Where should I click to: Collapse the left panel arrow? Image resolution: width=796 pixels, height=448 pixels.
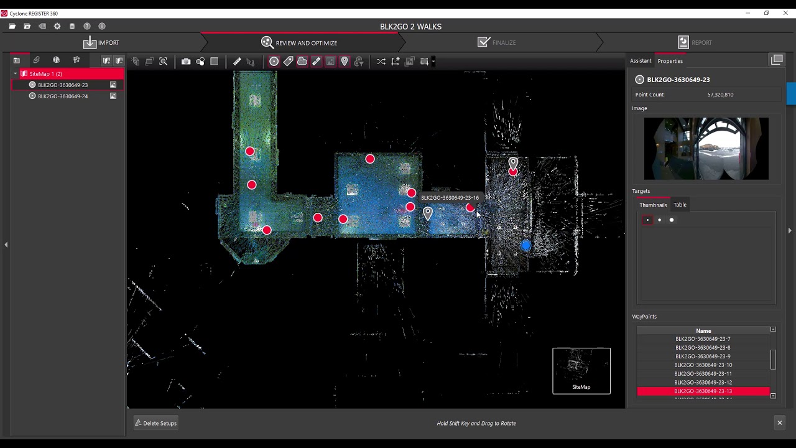point(6,245)
